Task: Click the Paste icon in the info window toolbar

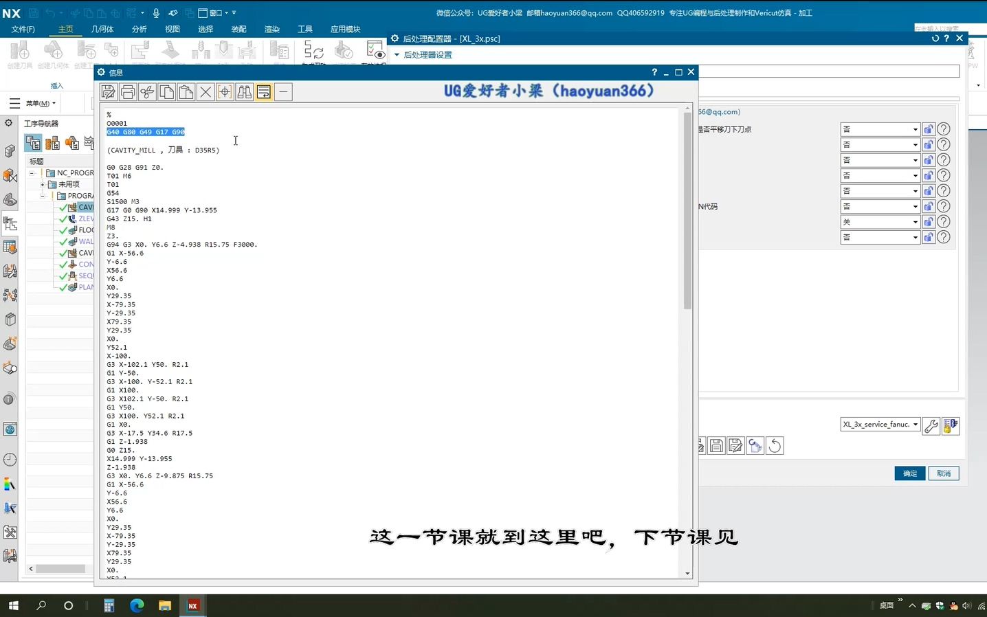Action: 186,91
